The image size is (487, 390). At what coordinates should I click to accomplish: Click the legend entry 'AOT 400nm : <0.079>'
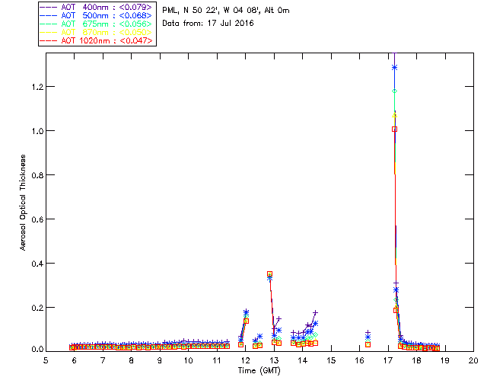click(x=96, y=7)
